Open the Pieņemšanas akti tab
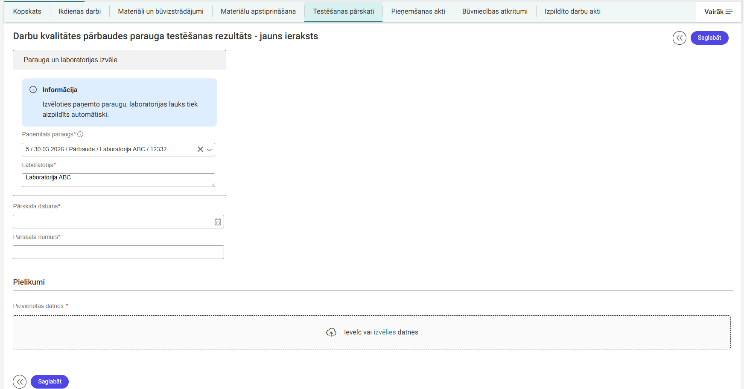 point(418,12)
